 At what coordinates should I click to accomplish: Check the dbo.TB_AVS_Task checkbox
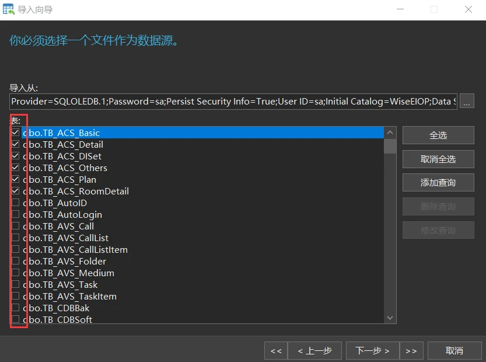click(16, 285)
